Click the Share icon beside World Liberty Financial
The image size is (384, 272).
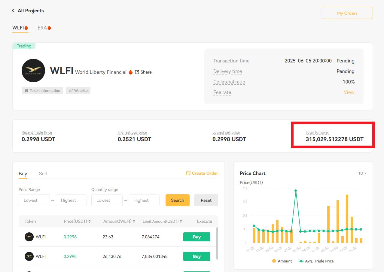click(x=137, y=72)
